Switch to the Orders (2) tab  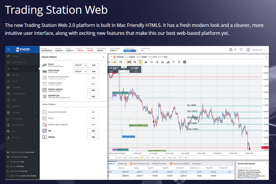(123, 164)
